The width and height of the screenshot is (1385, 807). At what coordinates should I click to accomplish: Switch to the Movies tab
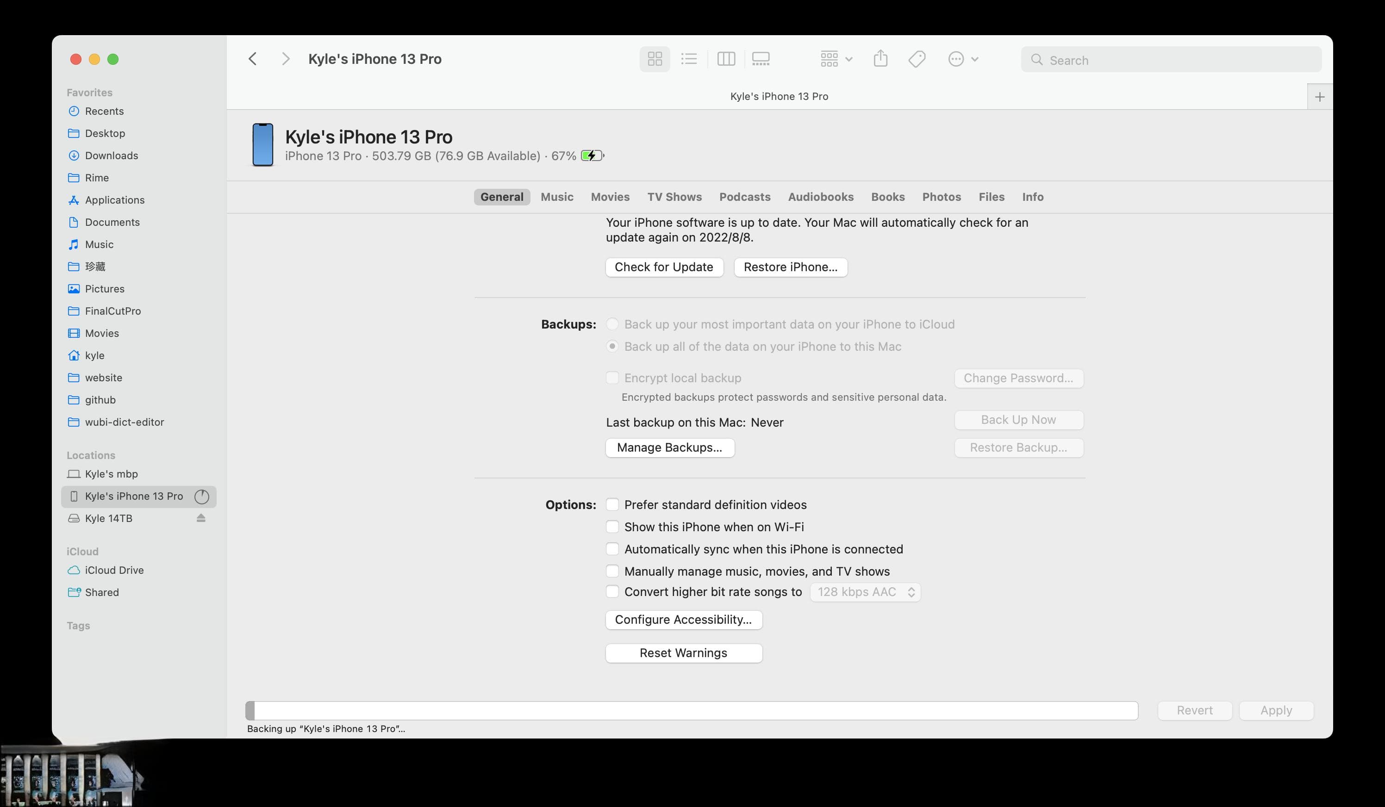coord(610,197)
